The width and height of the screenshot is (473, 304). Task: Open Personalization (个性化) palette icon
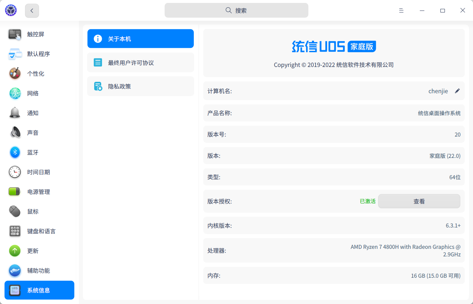pyautogui.click(x=15, y=74)
